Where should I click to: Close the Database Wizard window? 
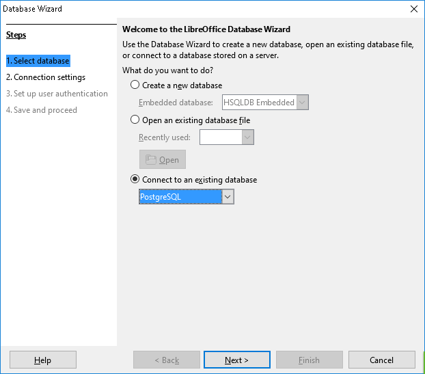[413, 9]
